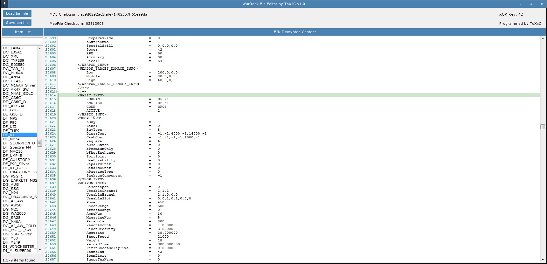Click the XOR Key: 42 label
This screenshot has width=547, height=264.
pos(511,14)
